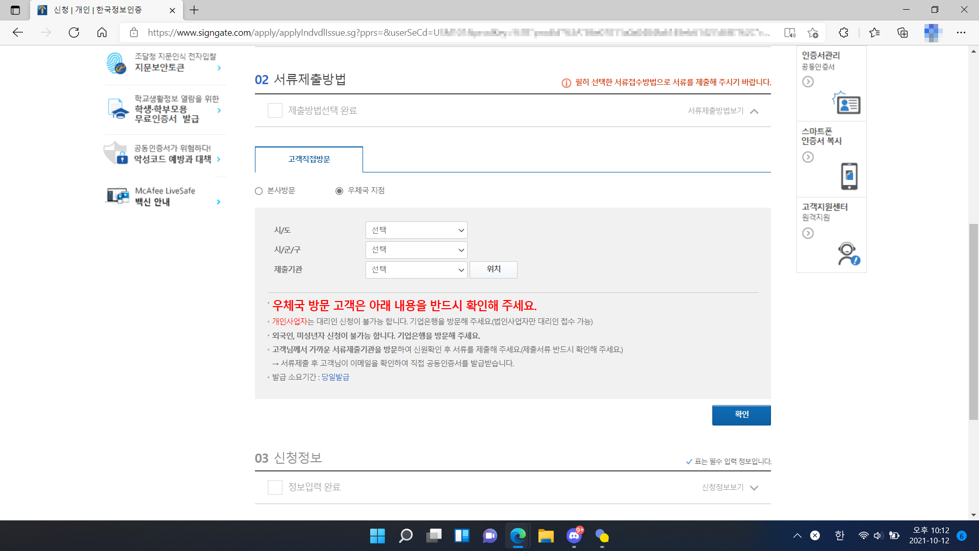Check the 제출방법선택 완료 checkbox
Image resolution: width=979 pixels, height=551 pixels.
[275, 111]
